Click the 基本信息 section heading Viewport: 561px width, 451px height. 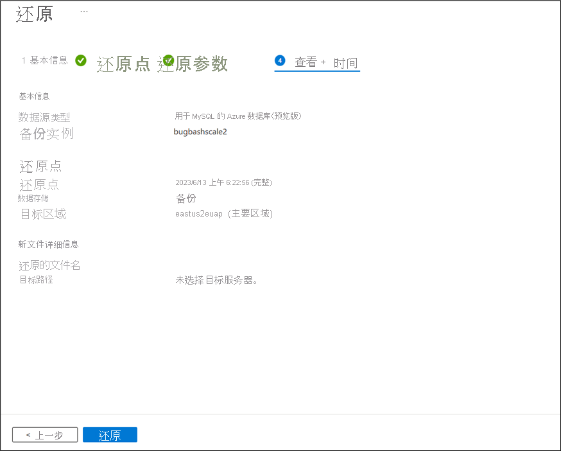click(x=35, y=96)
